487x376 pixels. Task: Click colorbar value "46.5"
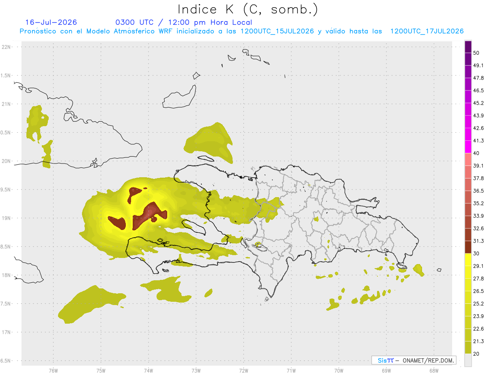point(478,90)
